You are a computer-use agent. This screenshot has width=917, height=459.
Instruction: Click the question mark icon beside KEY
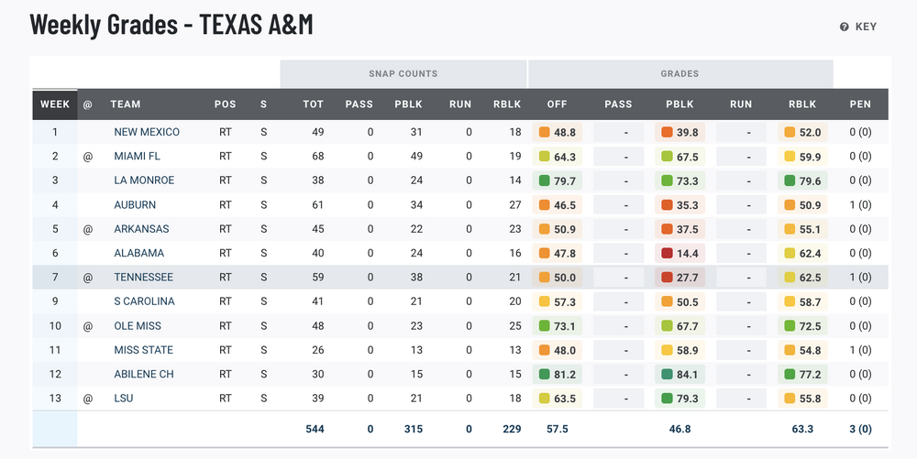click(845, 27)
